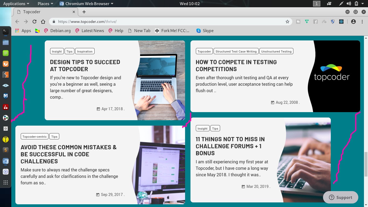Screen dimensions: 368x207
Task: Click the 'fb' gray extension icon
Action: coord(298,22)
